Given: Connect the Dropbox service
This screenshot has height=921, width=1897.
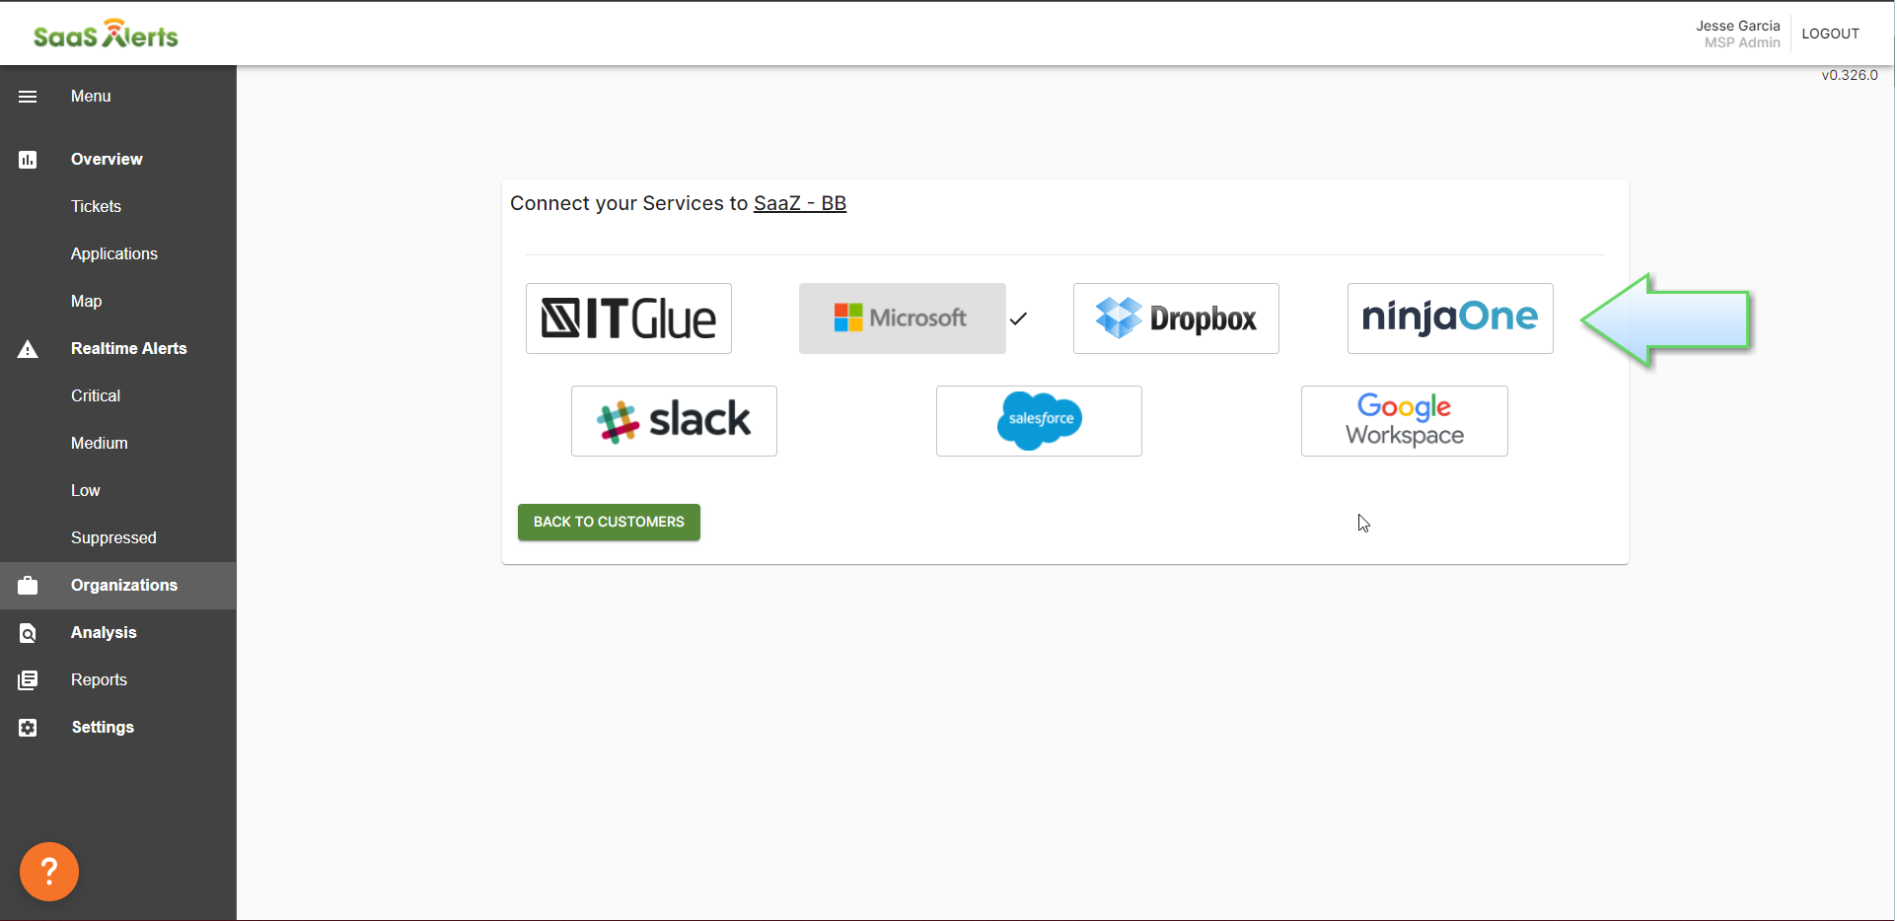Looking at the screenshot, I should 1176,319.
